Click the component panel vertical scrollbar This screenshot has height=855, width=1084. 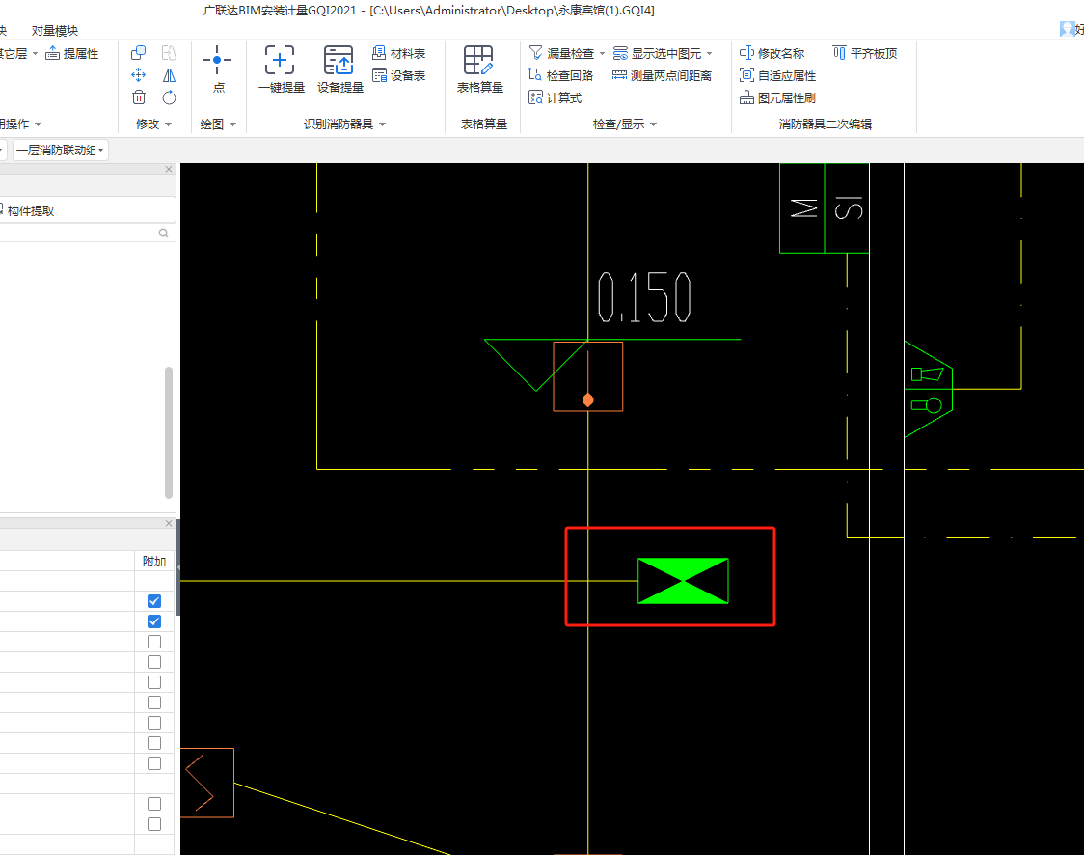point(169,432)
